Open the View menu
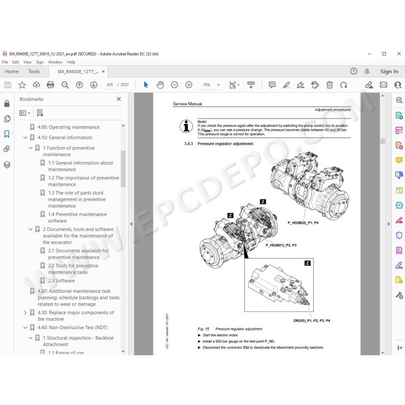Screen dimensions: 405x405 click(x=27, y=62)
